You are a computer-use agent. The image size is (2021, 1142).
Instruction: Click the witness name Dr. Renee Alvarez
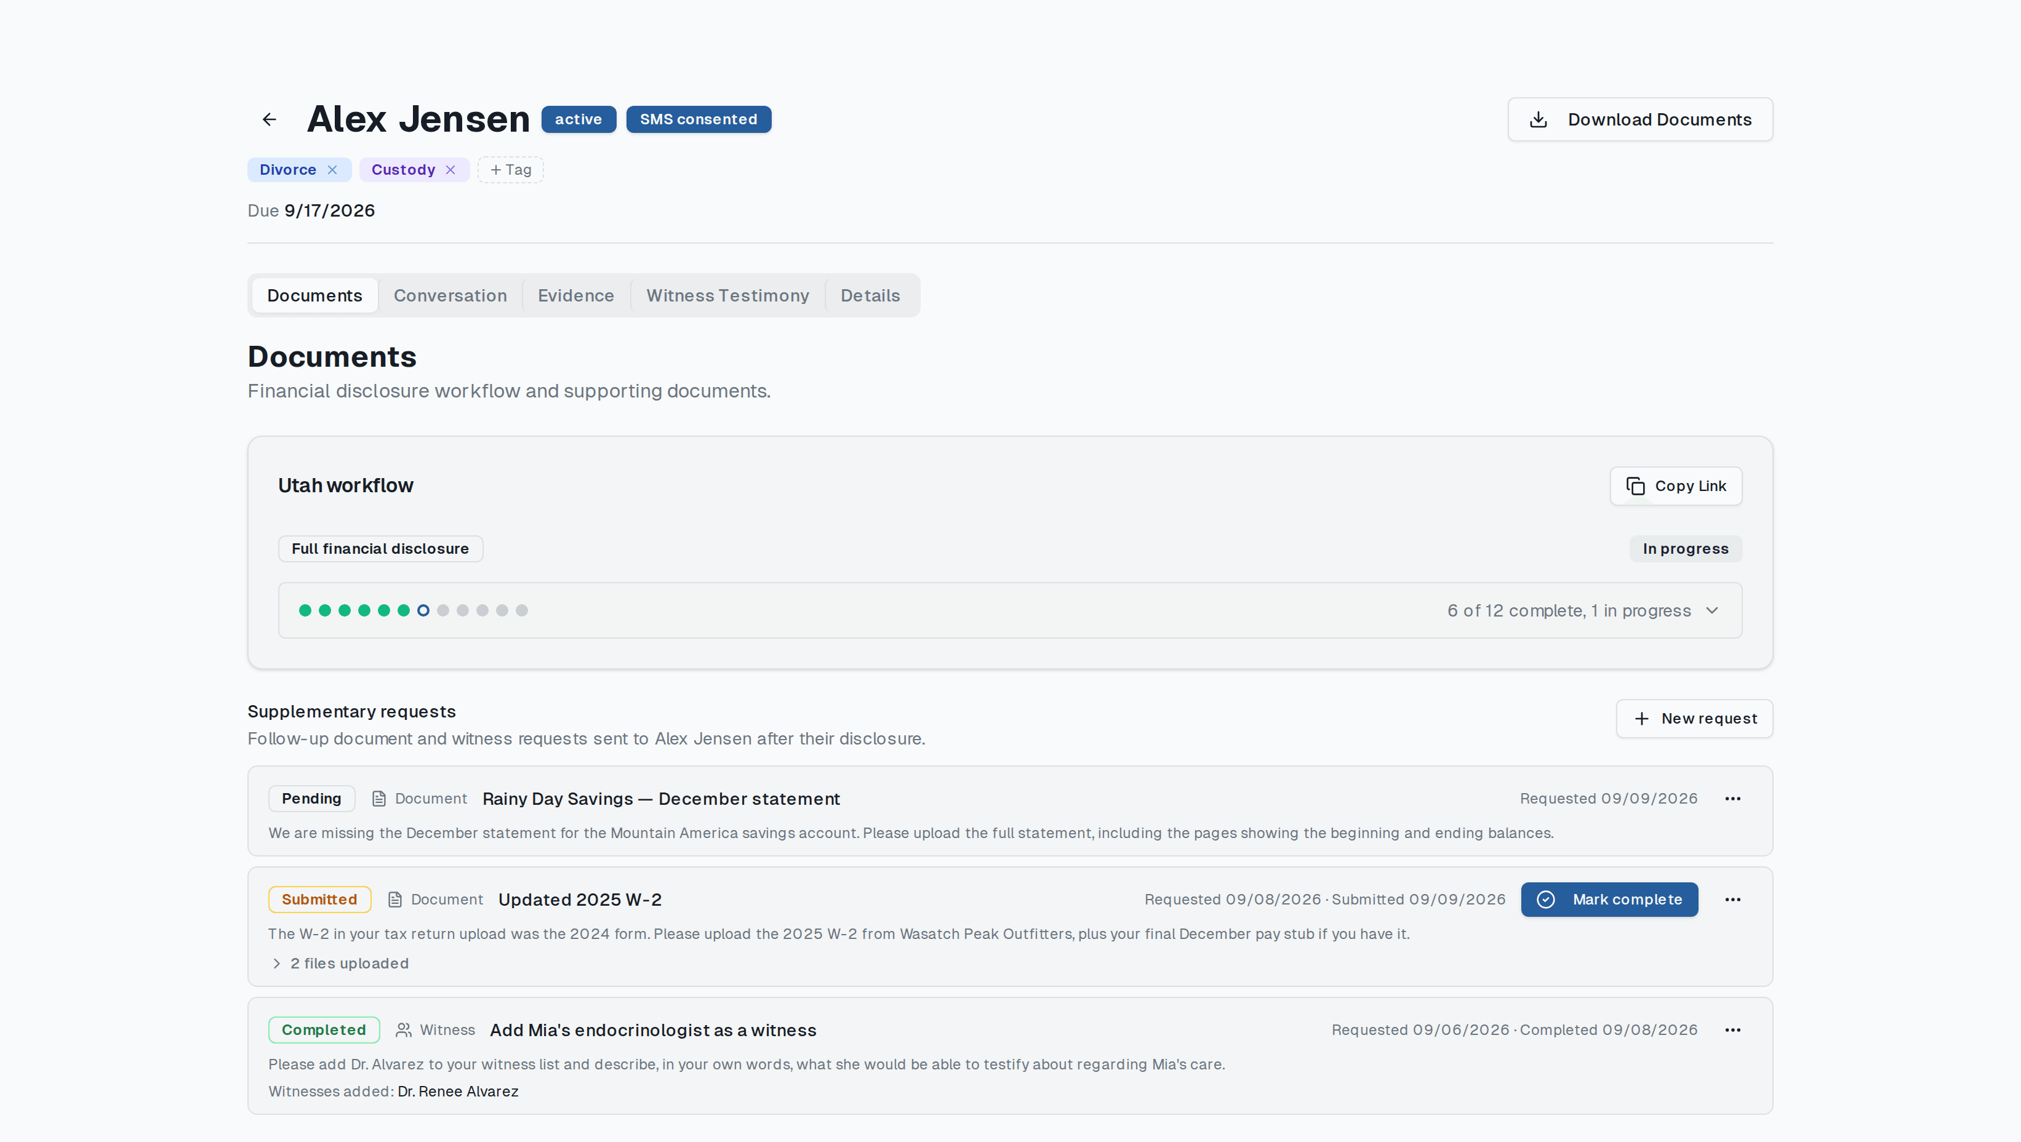(457, 1091)
